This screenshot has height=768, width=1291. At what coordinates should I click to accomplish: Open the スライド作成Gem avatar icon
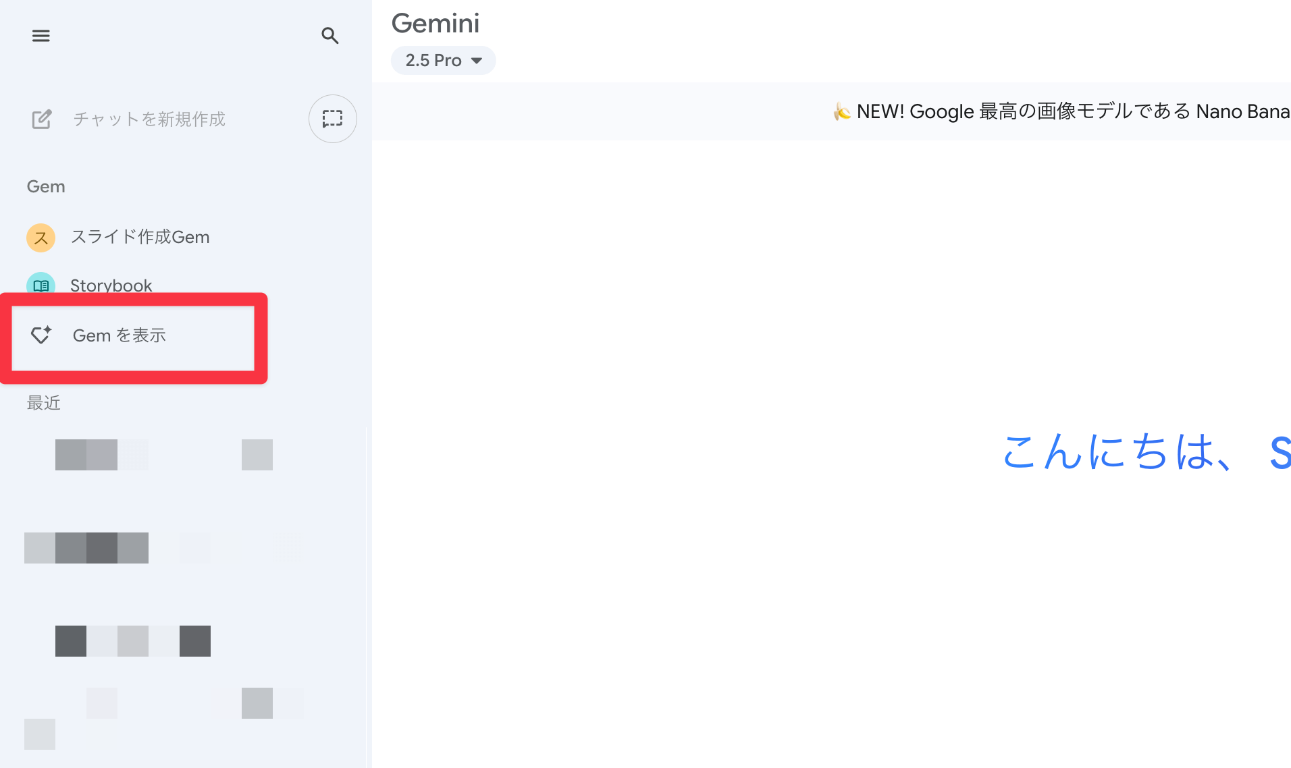pos(41,238)
